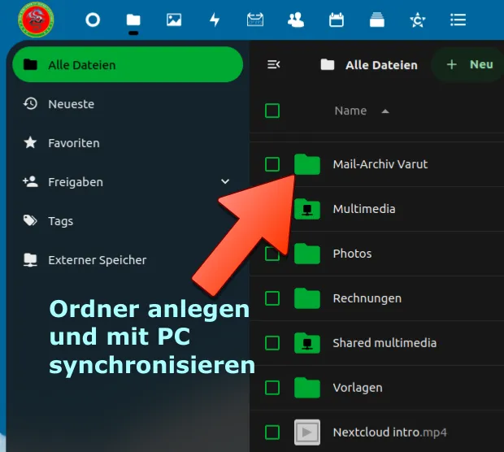Open Neueste in the sidebar
504x452 pixels.
point(128,104)
